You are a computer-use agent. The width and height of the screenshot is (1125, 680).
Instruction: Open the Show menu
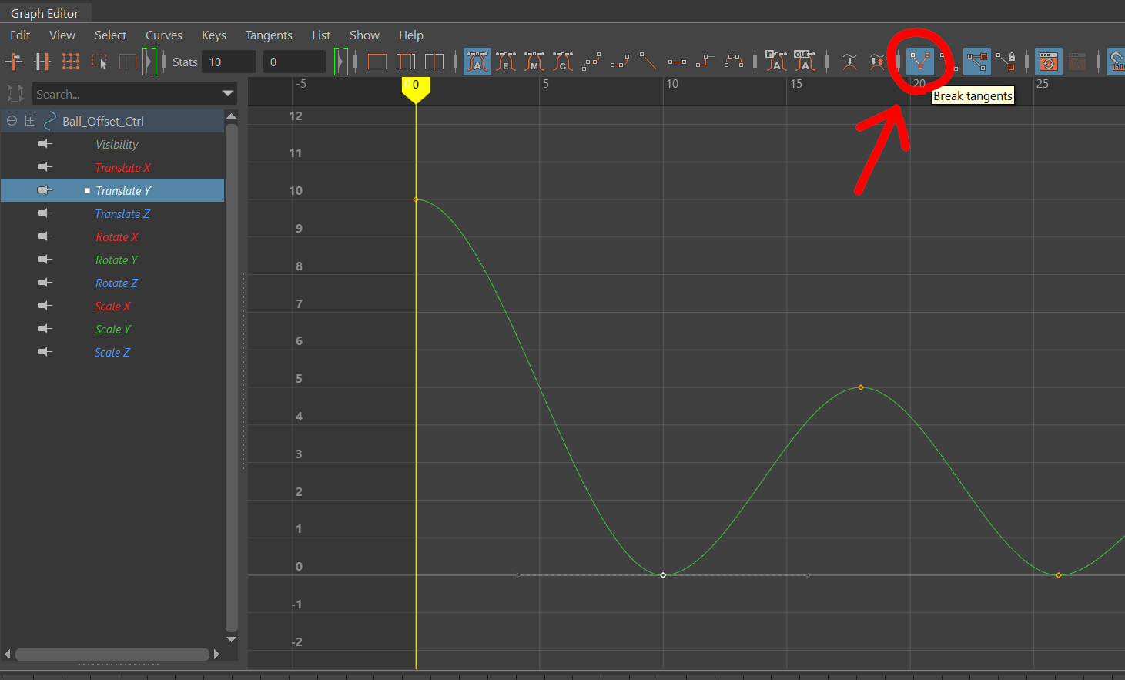364,35
